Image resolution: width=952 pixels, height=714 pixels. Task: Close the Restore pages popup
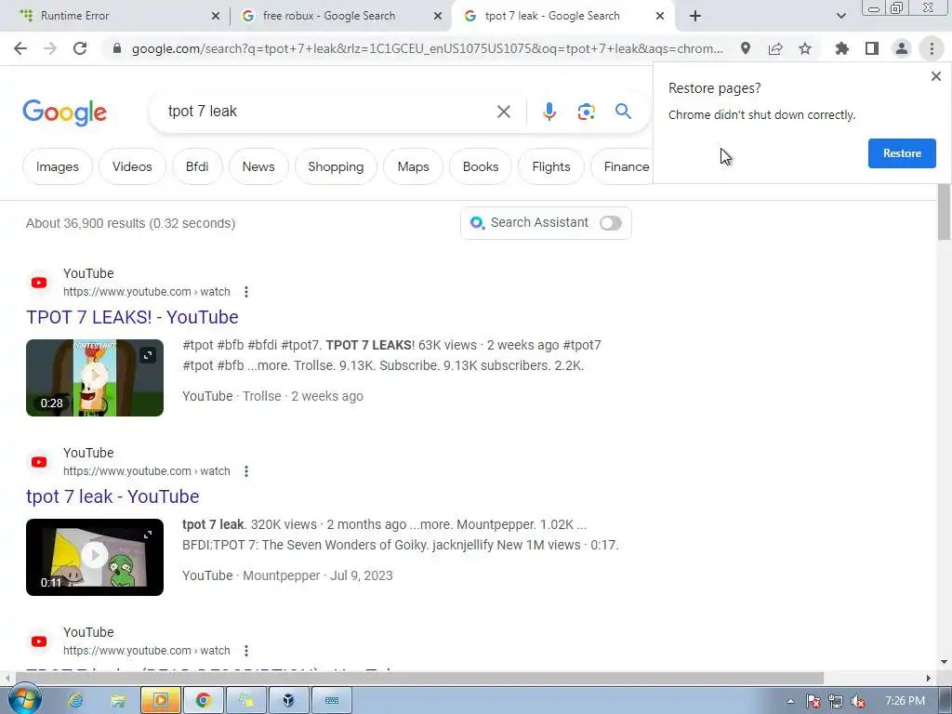tap(935, 76)
